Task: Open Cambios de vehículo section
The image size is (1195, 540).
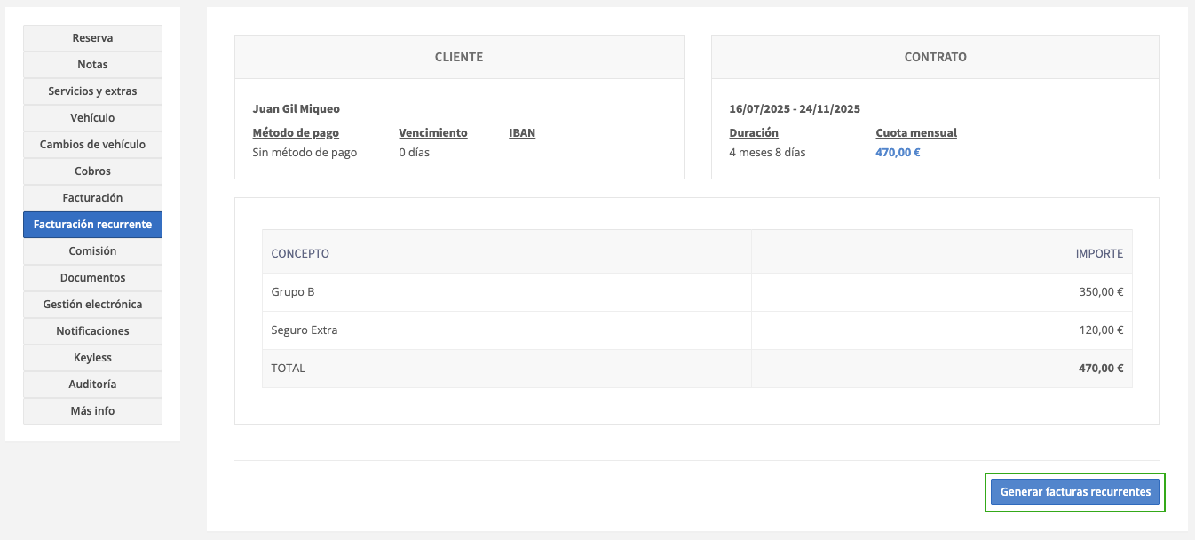Action: pyautogui.click(x=92, y=145)
